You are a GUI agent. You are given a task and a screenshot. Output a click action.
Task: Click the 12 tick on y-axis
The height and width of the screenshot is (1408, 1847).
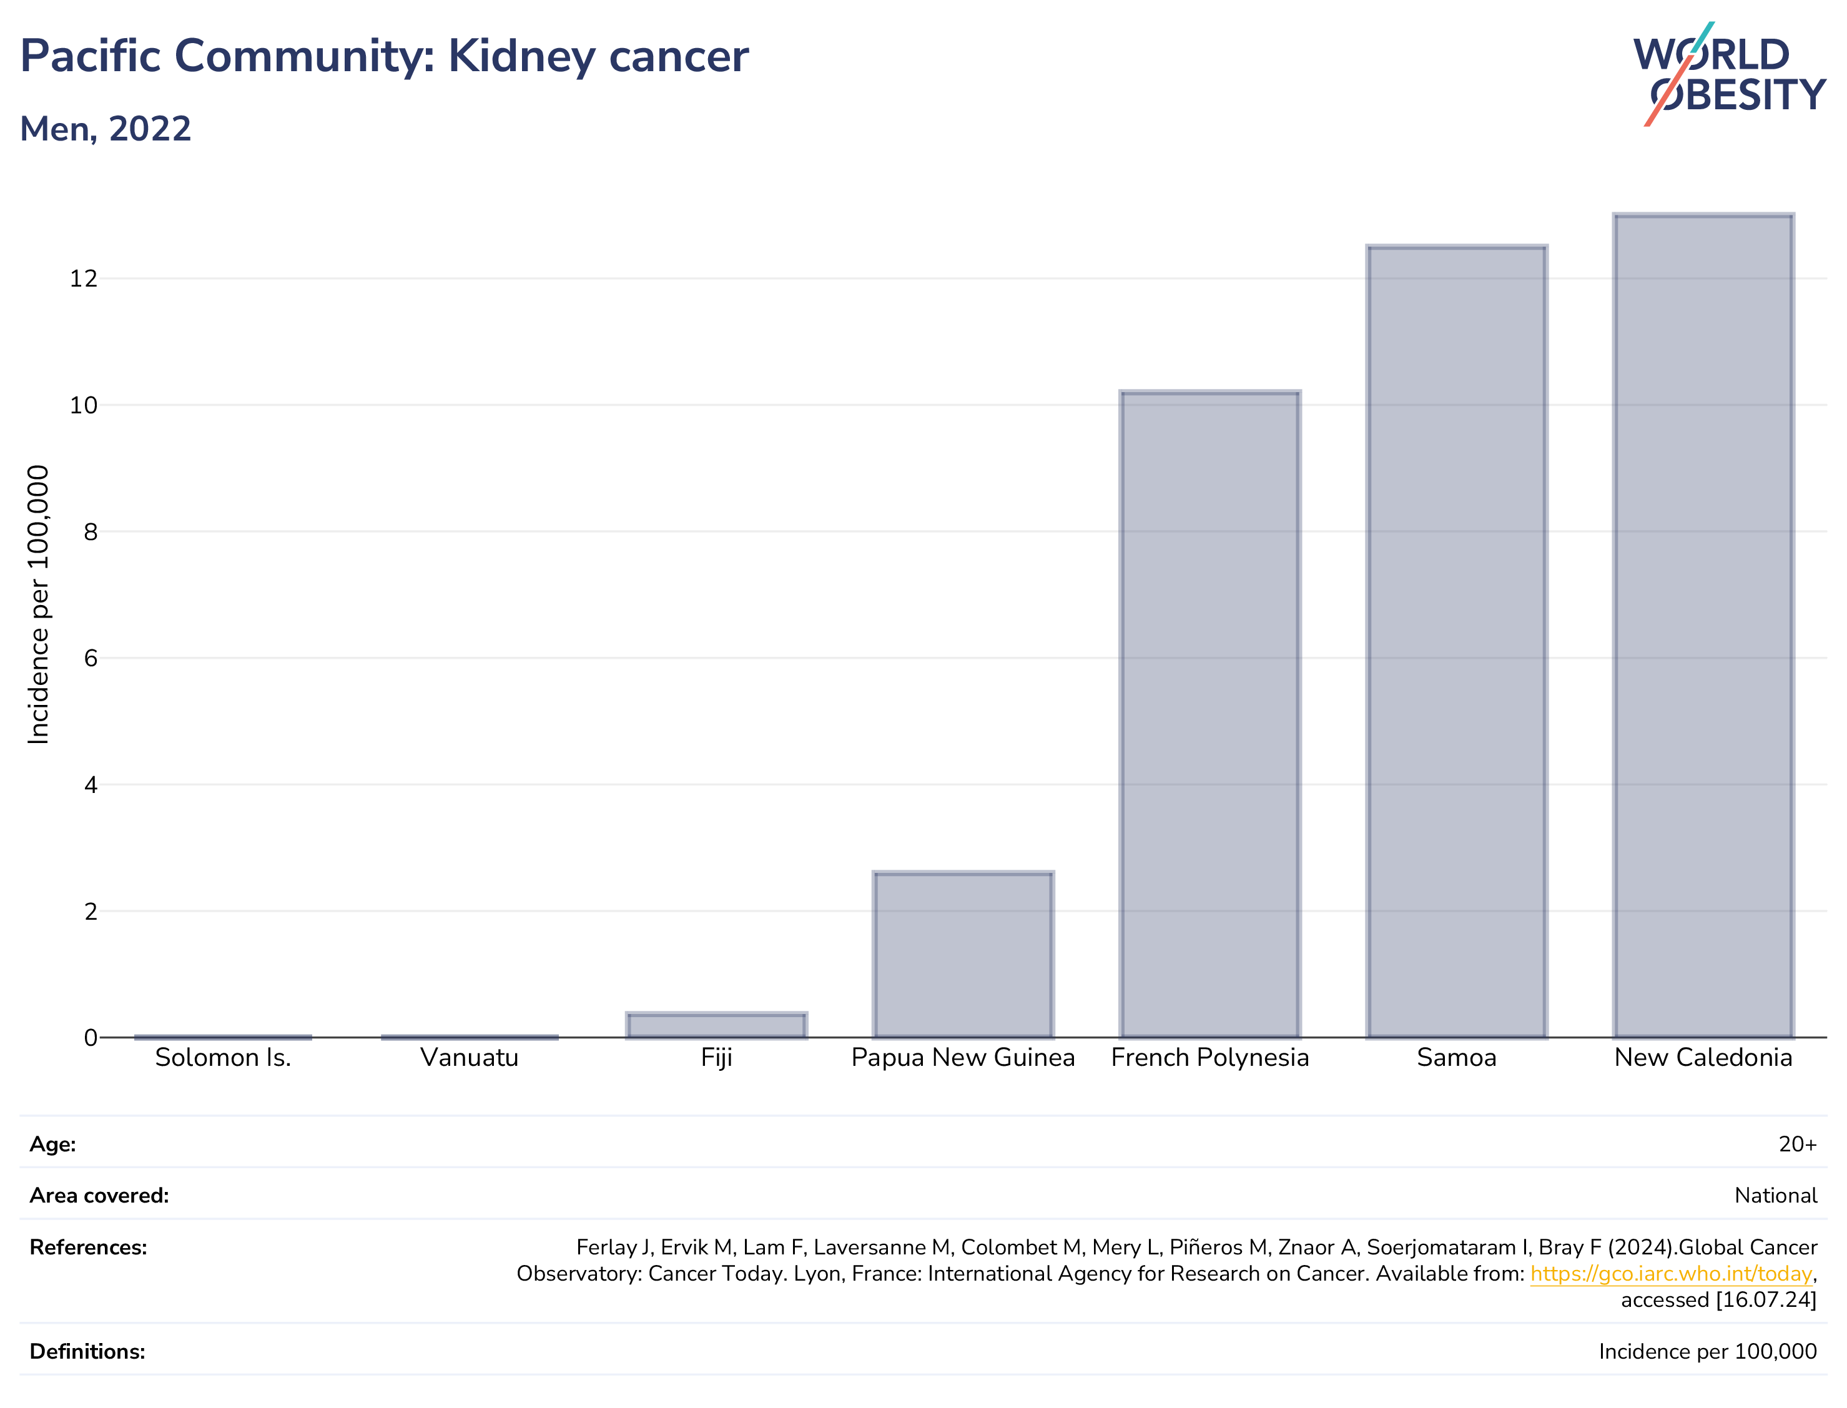pyautogui.click(x=84, y=278)
